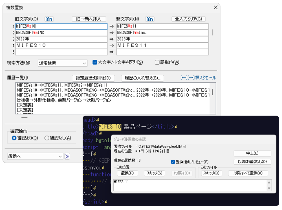Choose the 確認あり radio option

(14, 138)
